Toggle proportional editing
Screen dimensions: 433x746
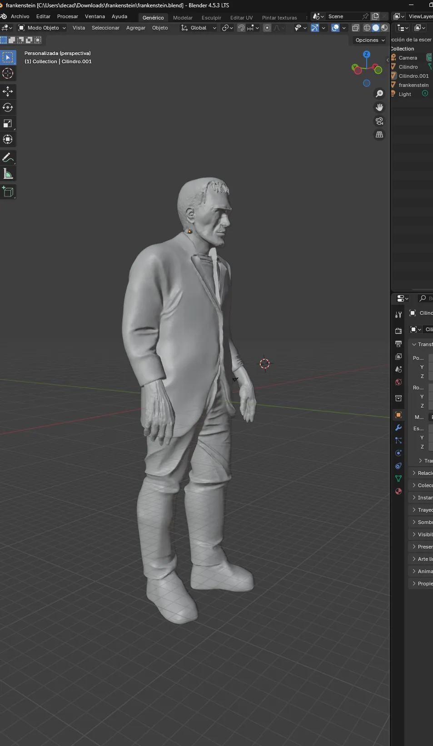click(267, 28)
